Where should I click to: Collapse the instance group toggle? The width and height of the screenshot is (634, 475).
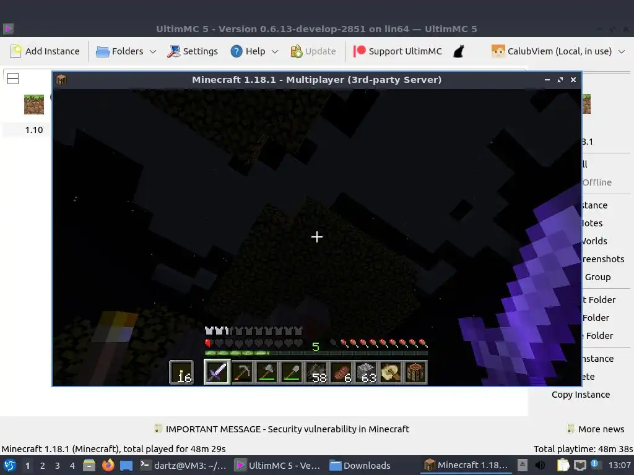pos(13,79)
